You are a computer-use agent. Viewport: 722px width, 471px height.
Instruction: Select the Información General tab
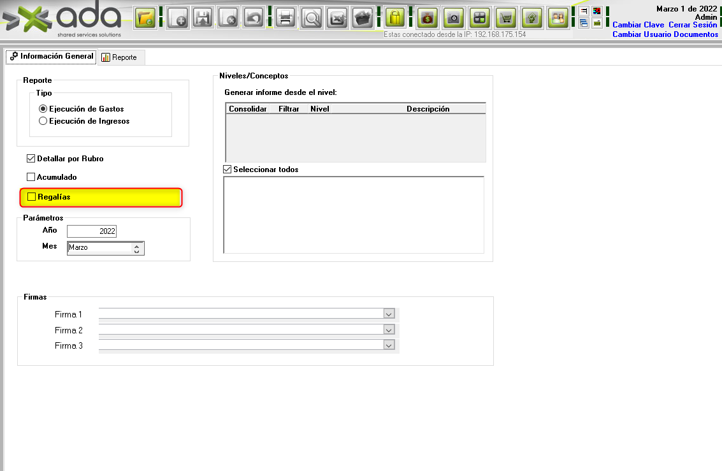coord(51,57)
